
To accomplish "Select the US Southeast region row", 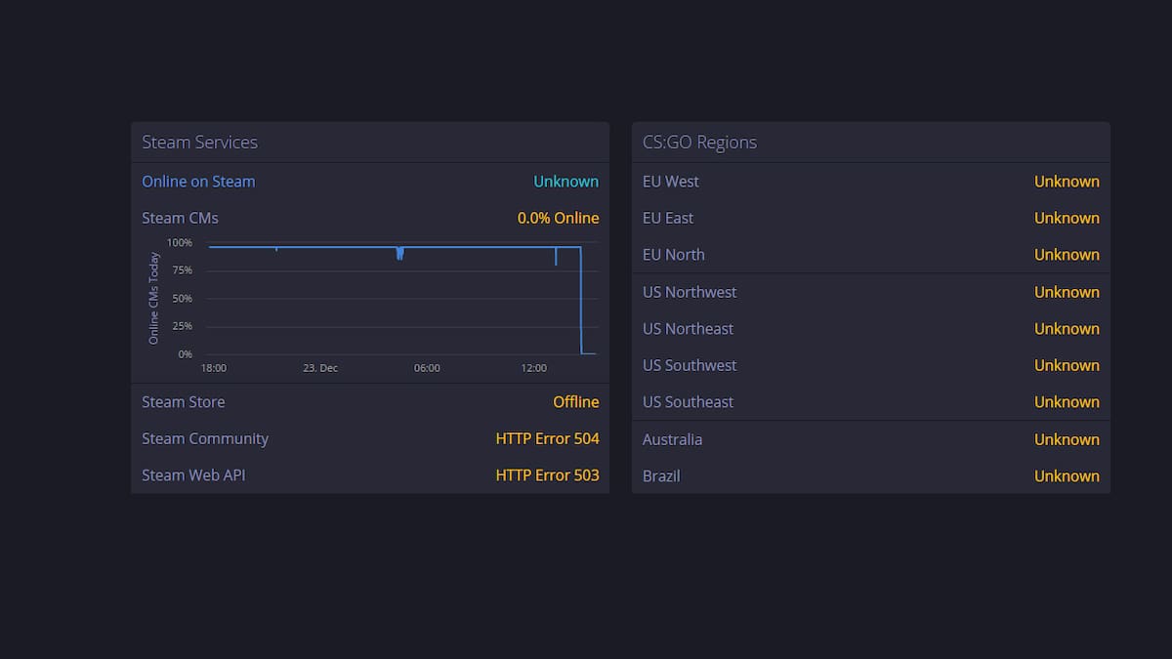I will click(870, 402).
